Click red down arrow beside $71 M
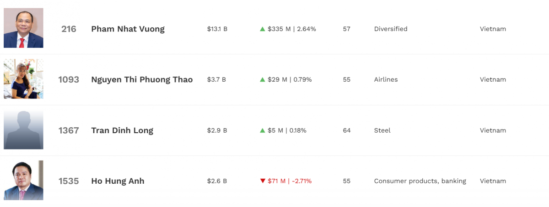The height and width of the screenshot is (207, 549). (x=263, y=181)
